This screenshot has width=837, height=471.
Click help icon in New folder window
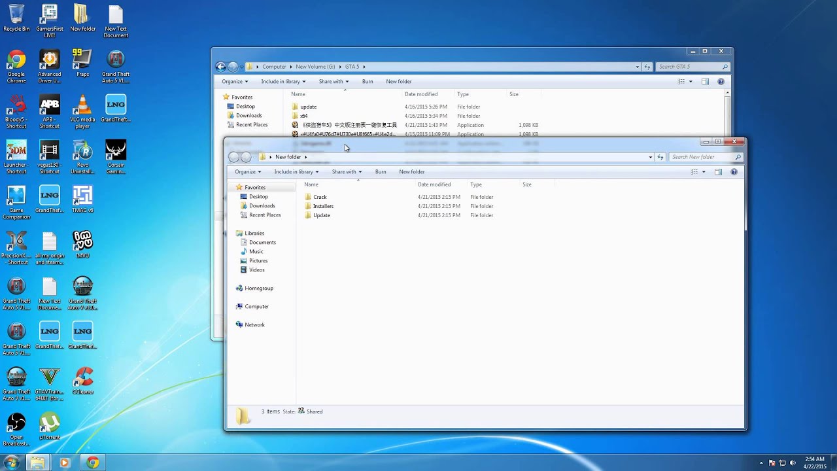pyautogui.click(x=734, y=172)
